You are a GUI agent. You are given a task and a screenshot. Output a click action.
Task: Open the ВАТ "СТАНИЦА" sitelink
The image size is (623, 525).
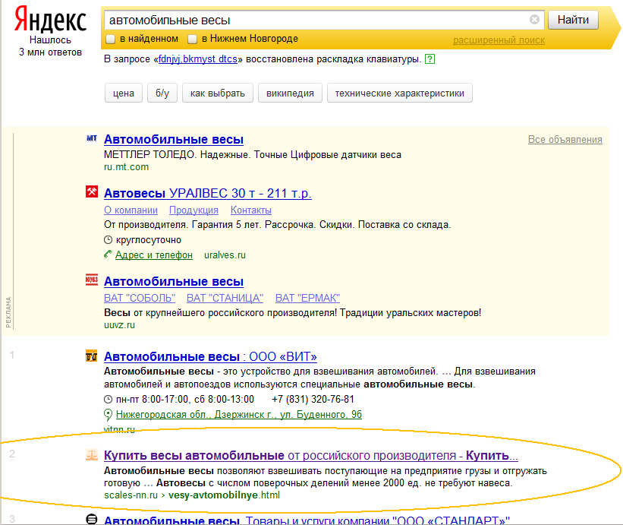225,298
